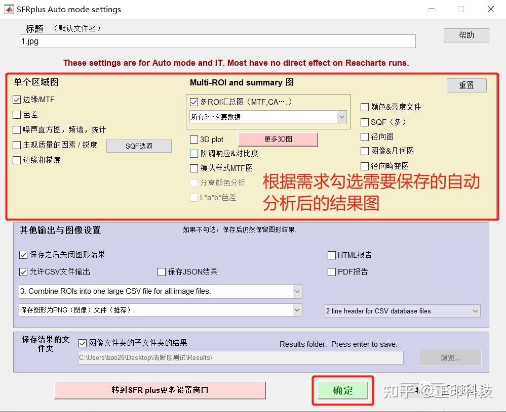This screenshot has height=412, width=506.
Task: Enable 噪声直方图，频谱，统计 output
Action: click(17, 130)
